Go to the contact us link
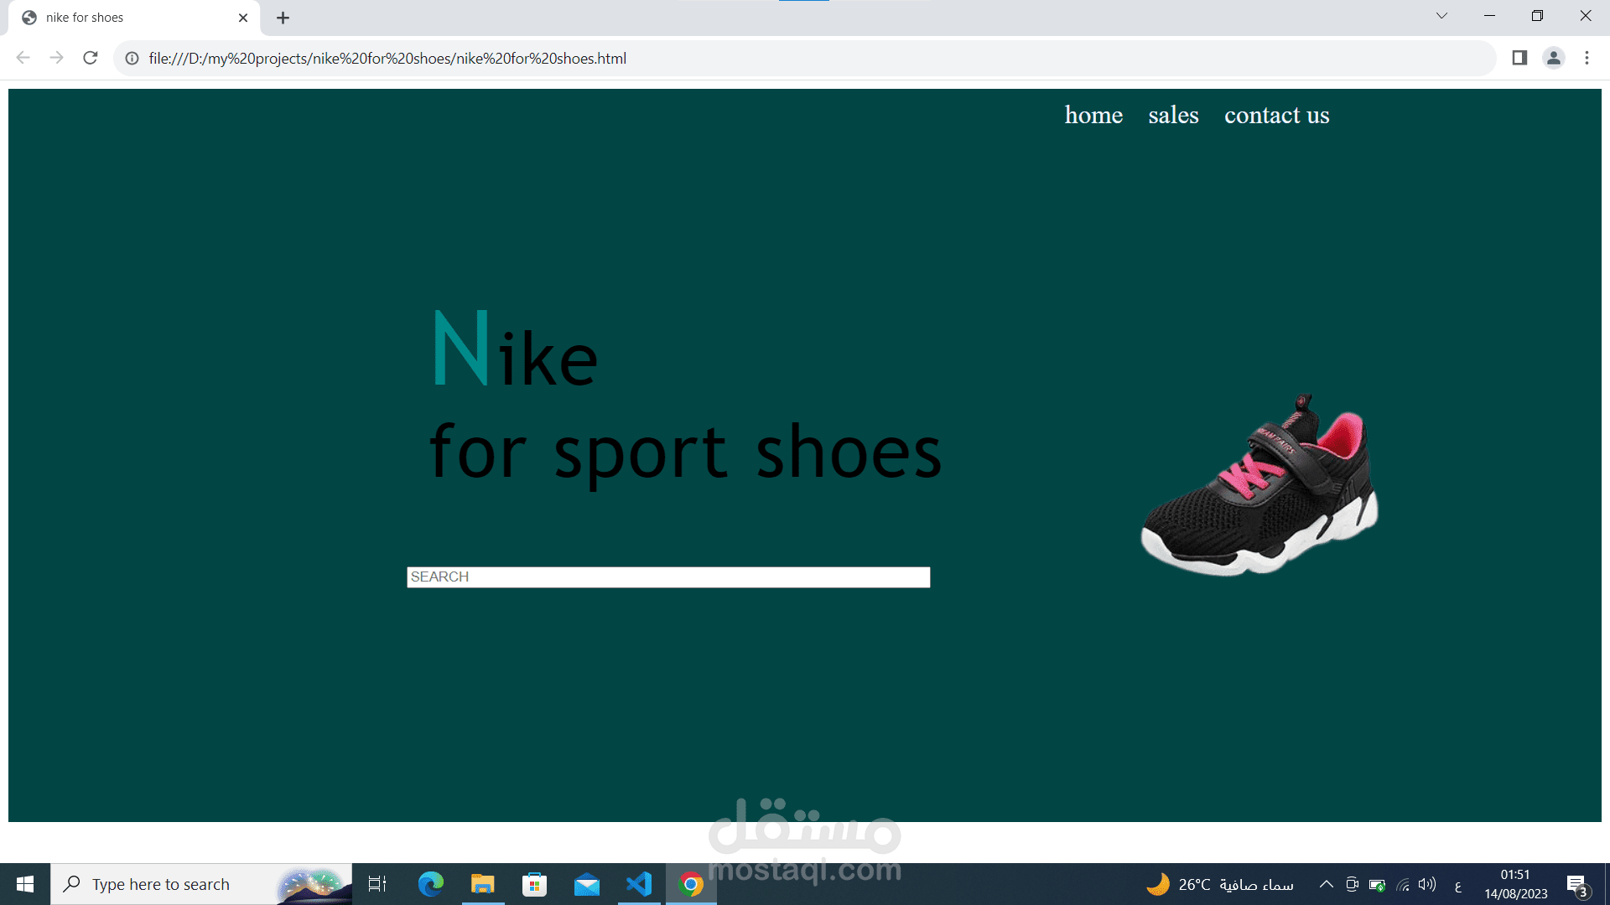Viewport: 1610px width, 905px height. tap(1276, 115)
